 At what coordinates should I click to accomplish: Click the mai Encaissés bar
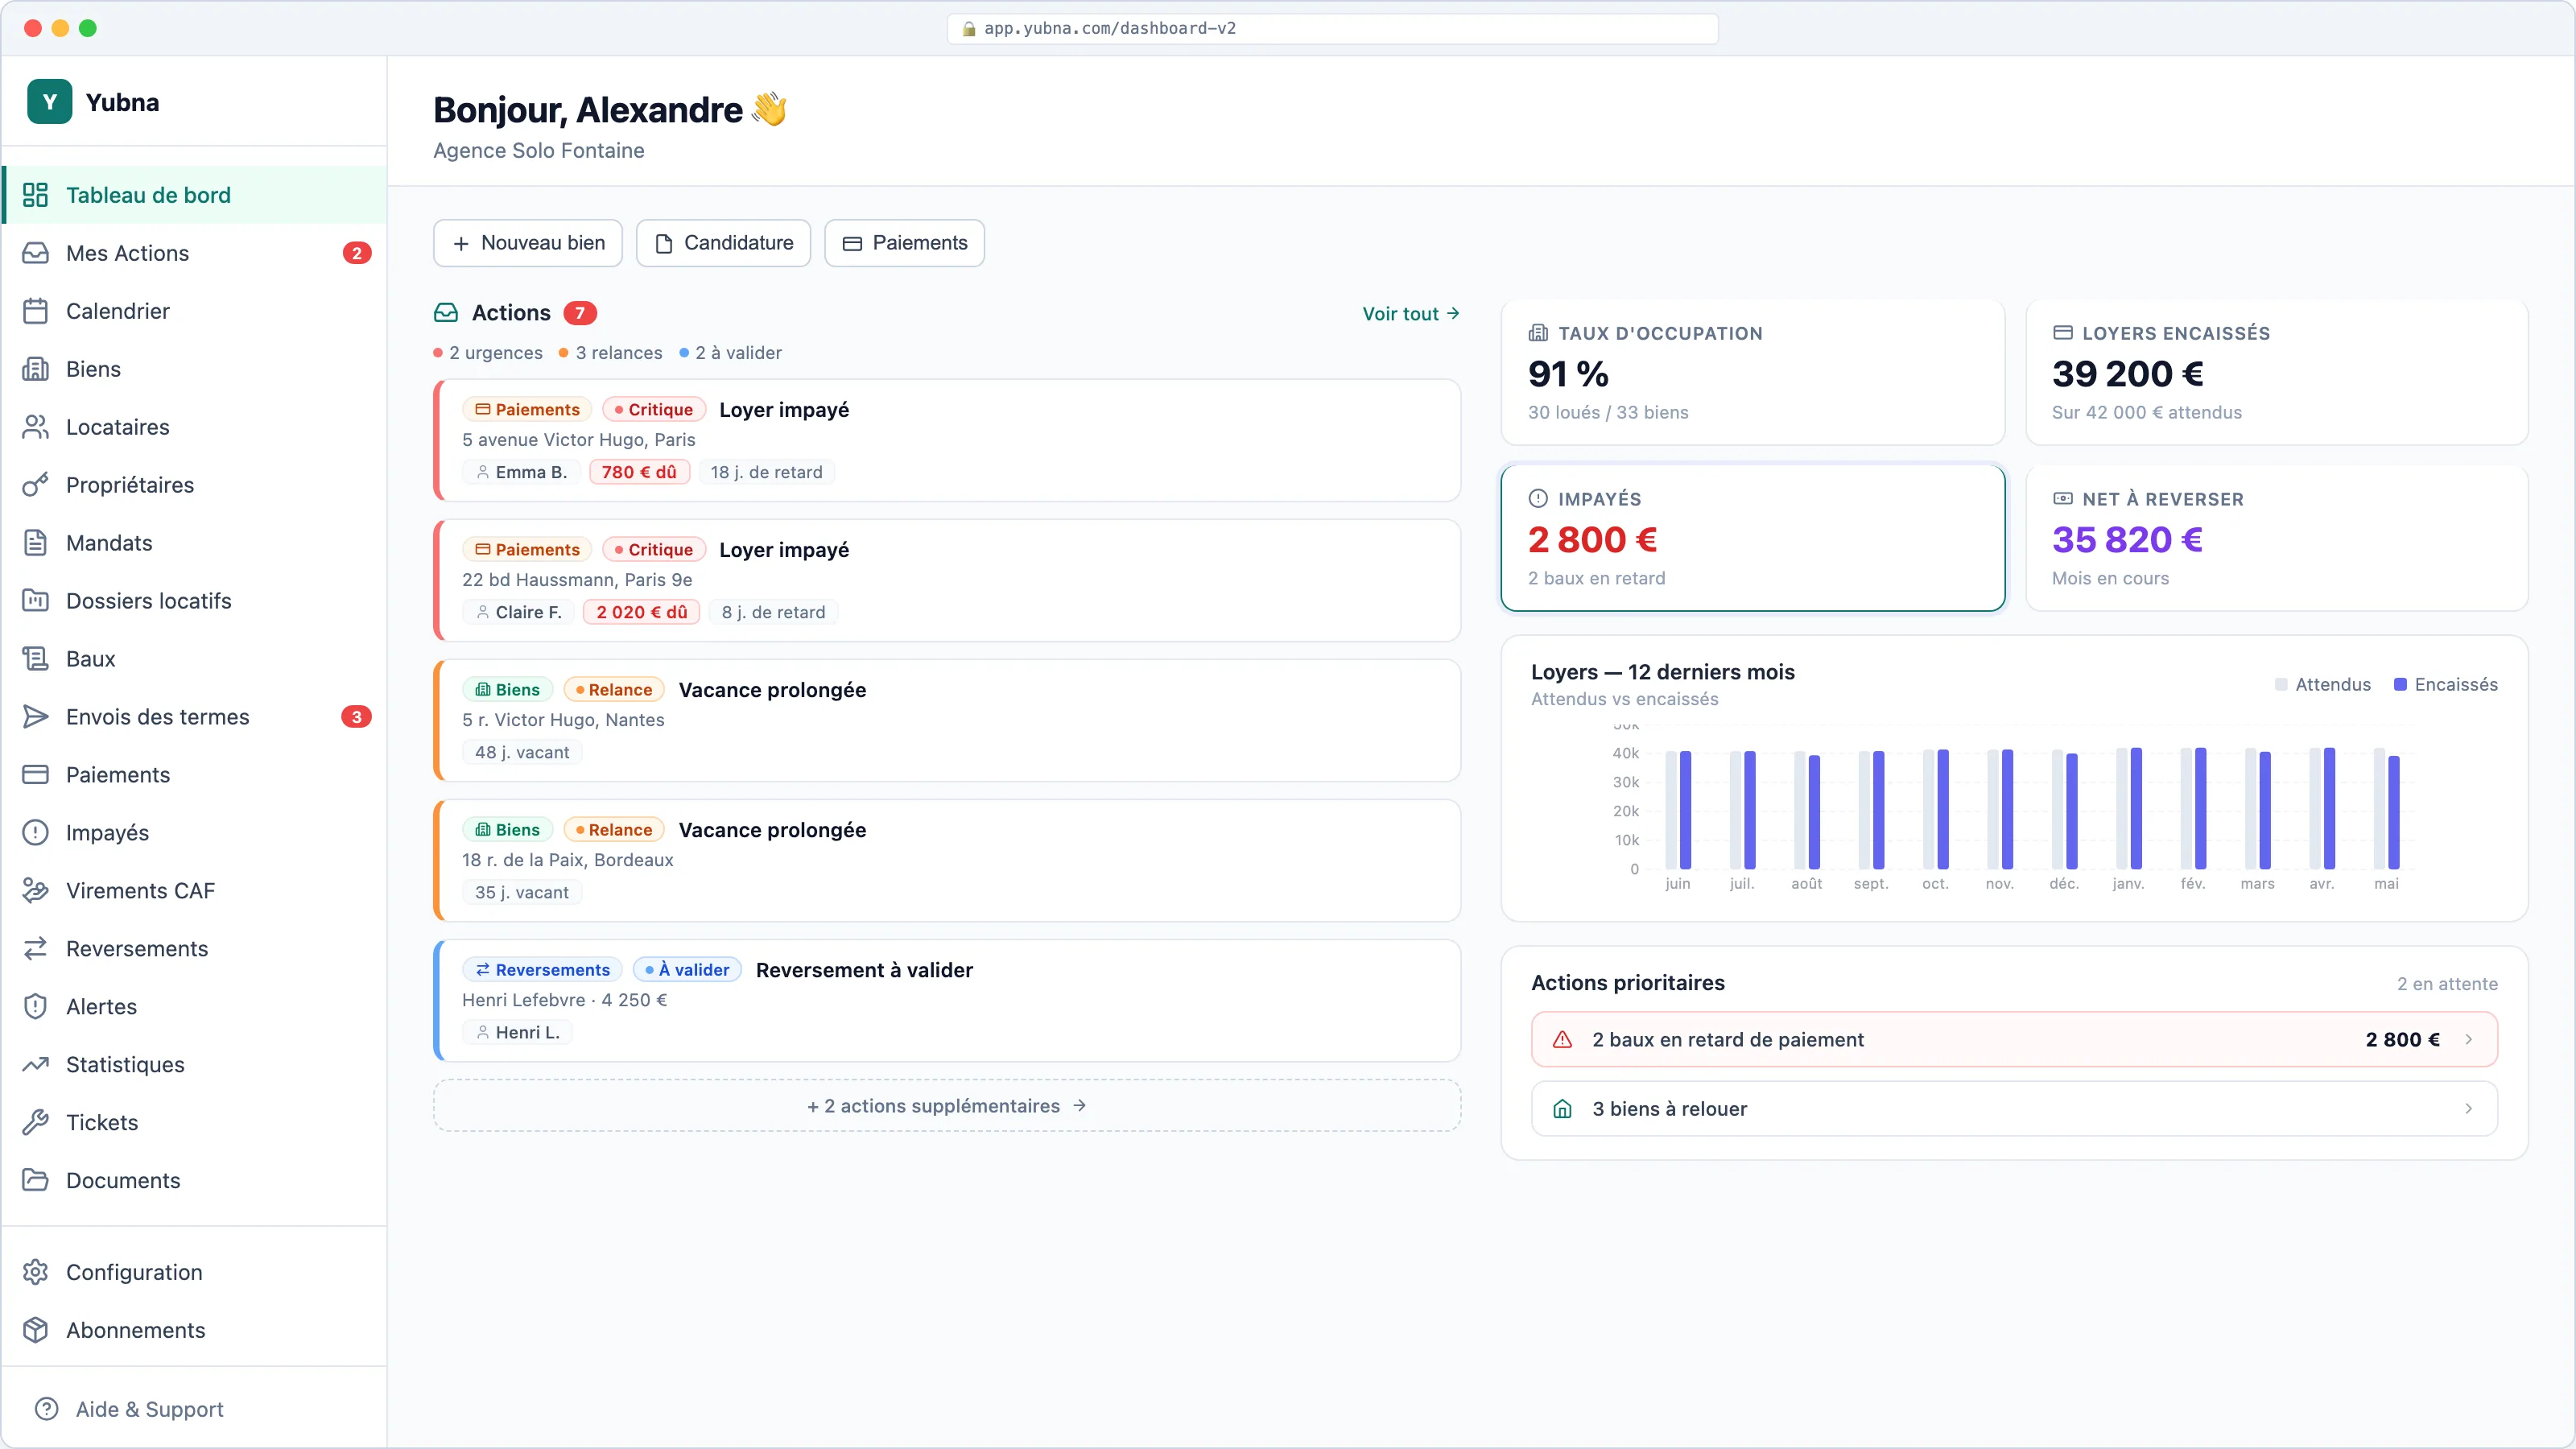(2394, 813)
